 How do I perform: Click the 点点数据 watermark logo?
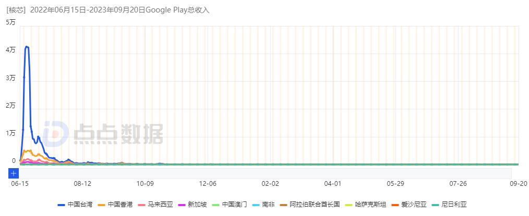(x=104, y=134)
